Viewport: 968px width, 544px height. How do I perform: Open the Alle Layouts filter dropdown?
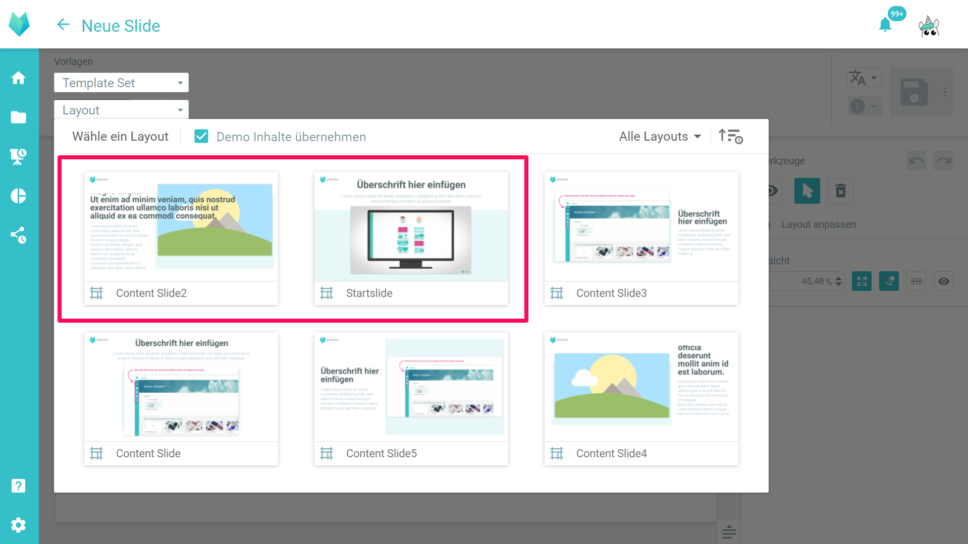tap(660, 137)
